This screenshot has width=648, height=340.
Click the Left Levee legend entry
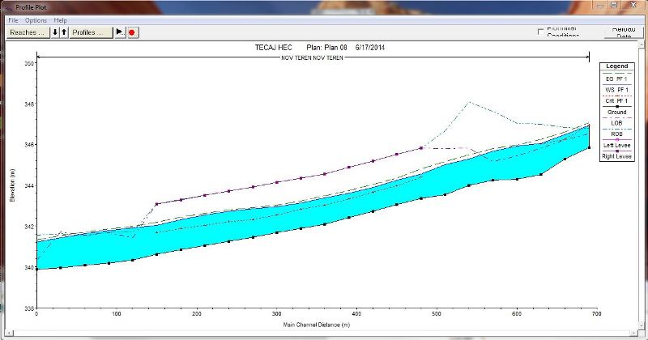tap(617, 144)
